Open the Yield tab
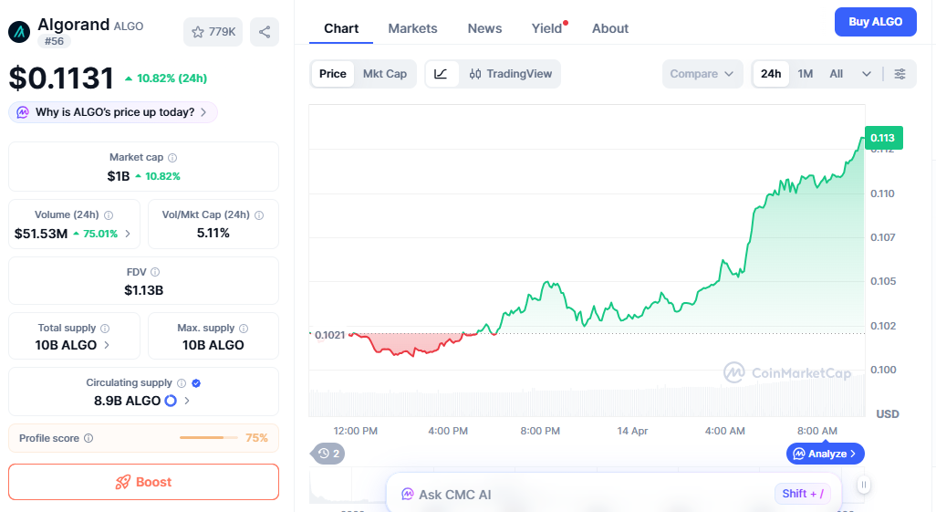Screen dimensions: 936x512 (x=546, y=28)
